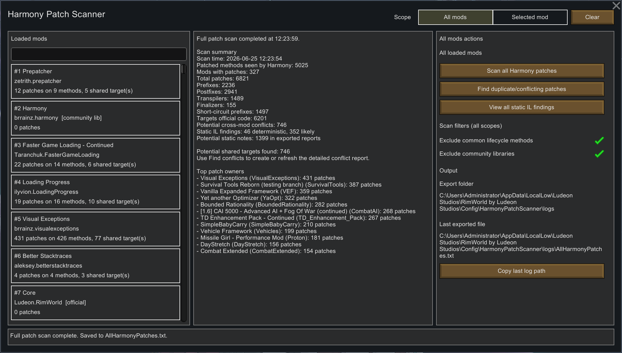The image size is (622, 353).
Task: Close the Harmony Patch Scanner window
Action: [616, 6]
